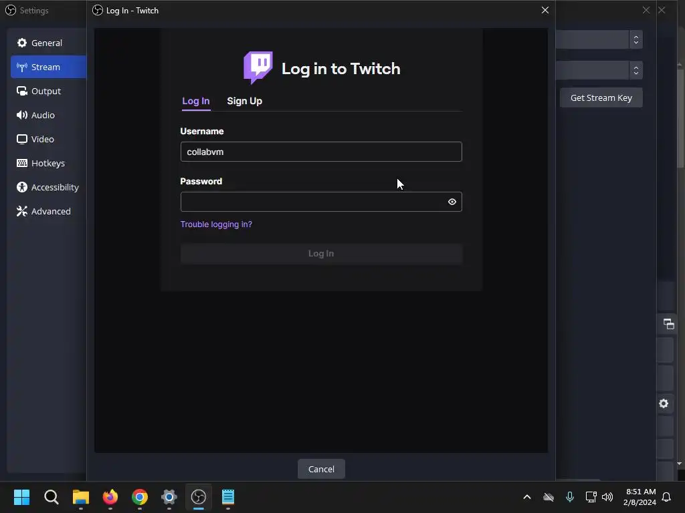Open Output settings category
Screen dimensions: 685x513
48,91
